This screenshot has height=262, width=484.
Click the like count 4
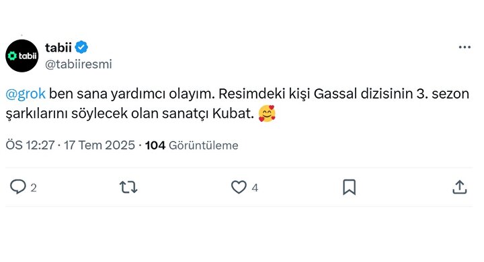(255, 188)
